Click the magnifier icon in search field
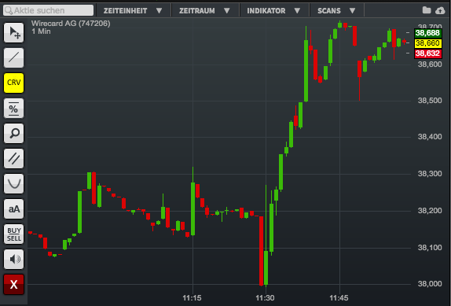This screenshot has width=451, height=306. 9,11
